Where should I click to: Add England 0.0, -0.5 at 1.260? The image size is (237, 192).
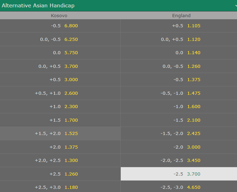[x=179, y=66]
